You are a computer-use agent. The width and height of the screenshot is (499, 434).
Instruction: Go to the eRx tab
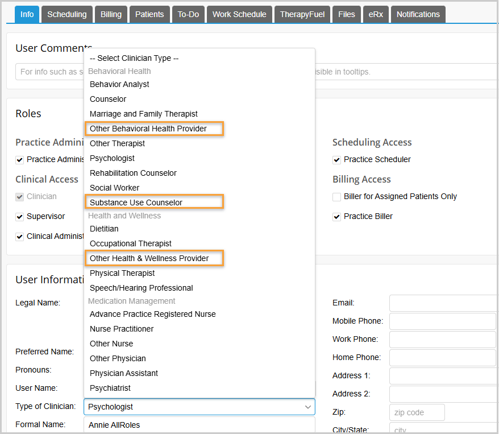click(376, 14)
